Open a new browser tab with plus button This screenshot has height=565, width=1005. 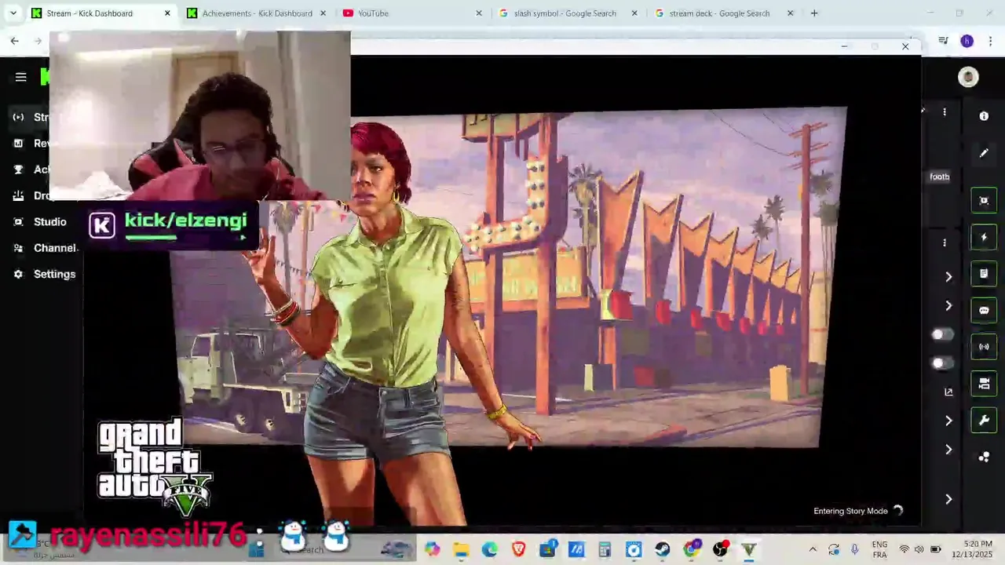(814, 13)
